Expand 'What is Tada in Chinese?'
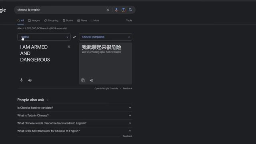The image size is (256, 144). (x=75, y=116)
